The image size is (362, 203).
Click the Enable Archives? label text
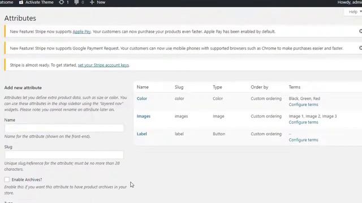coord(27,179)
